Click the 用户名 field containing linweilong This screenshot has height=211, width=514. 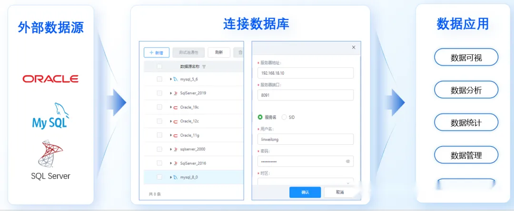pyautogui.click(x=306, y=139)
